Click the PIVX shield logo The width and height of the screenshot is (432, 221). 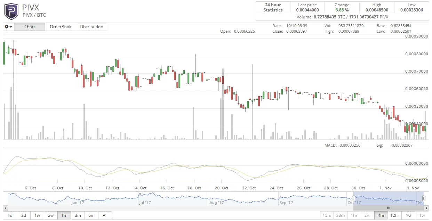coord(11,11)
